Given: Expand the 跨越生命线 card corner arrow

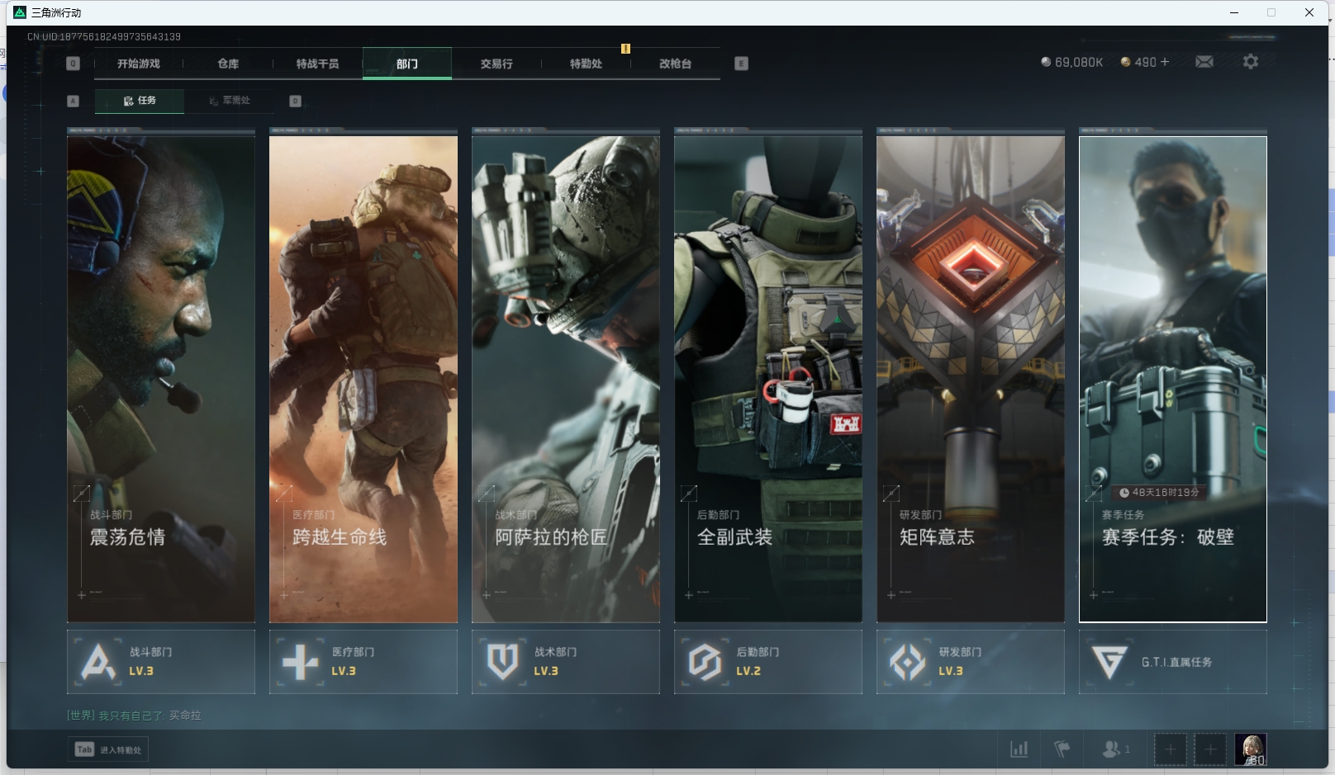Looking at the screenshot, I should [x=283, y=494].
